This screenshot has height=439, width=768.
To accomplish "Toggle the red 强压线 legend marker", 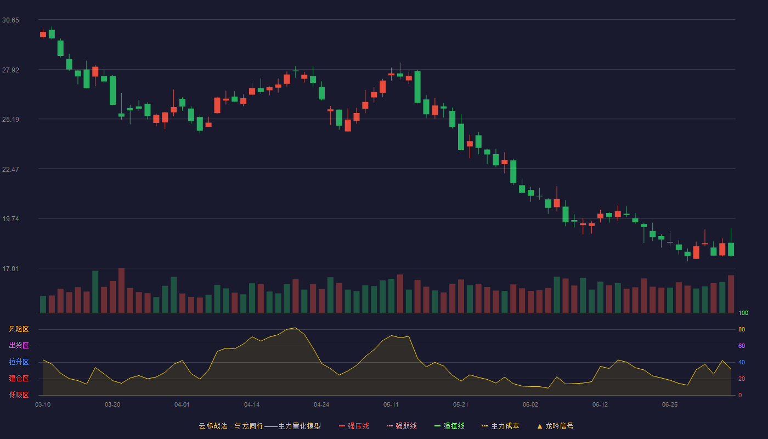I will pyautogui.click(x=342, y=426).
